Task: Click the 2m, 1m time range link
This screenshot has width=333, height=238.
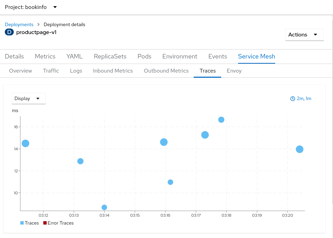Action: click(304, 99)
